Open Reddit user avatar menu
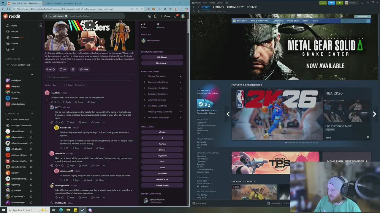Viewport: 380px width, 213px height. [x=183, y=16]
